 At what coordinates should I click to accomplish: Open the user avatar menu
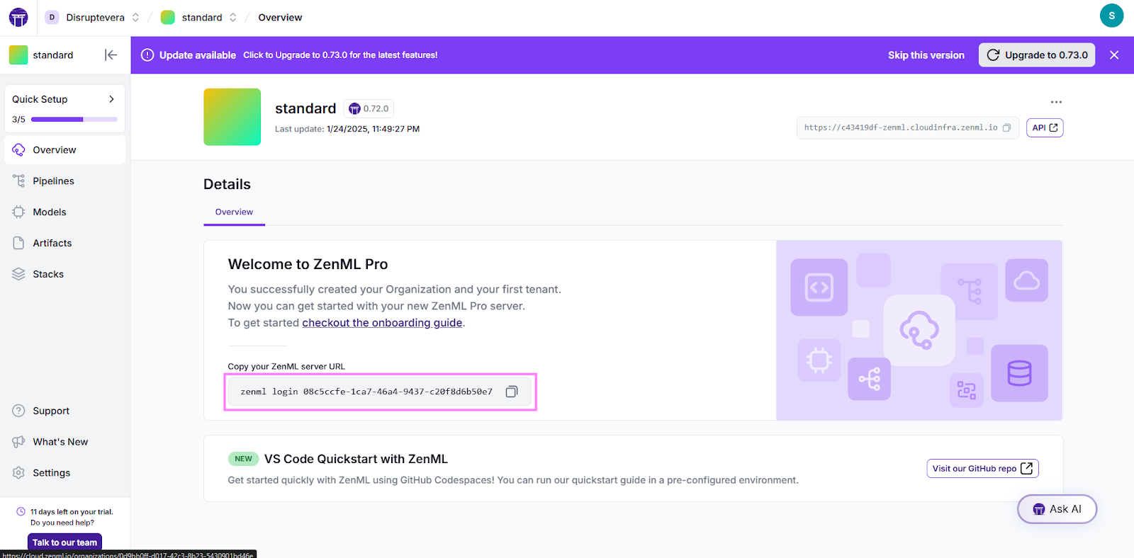1111,16
